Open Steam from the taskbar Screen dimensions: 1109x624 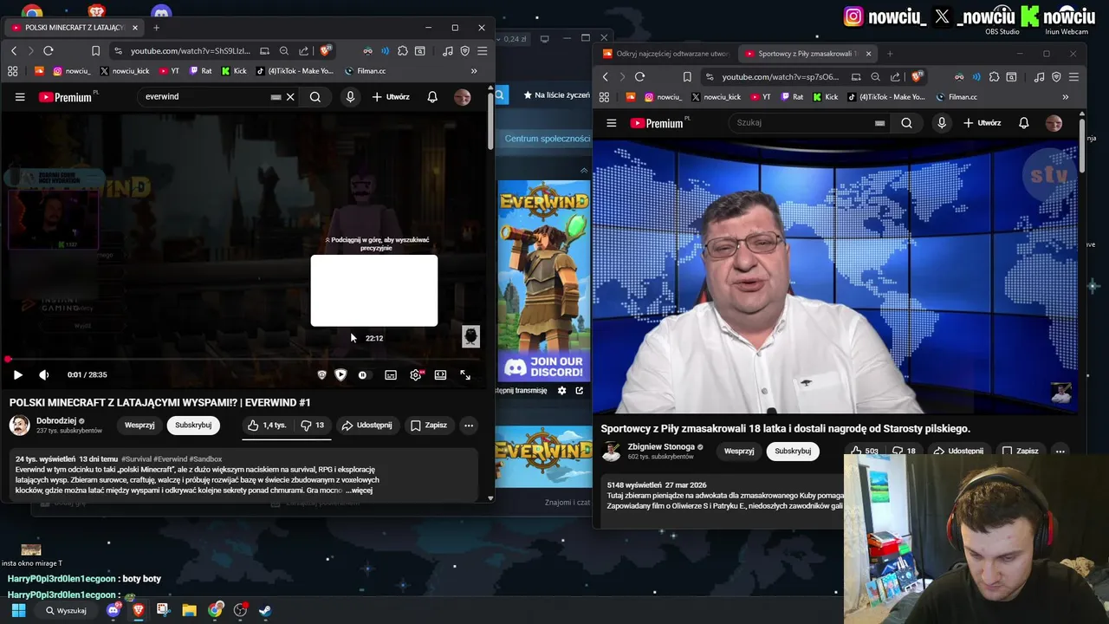point(265,610)
